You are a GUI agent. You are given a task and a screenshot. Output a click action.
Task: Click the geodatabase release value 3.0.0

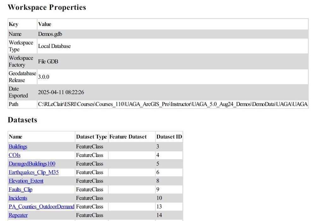pos(44,77)
